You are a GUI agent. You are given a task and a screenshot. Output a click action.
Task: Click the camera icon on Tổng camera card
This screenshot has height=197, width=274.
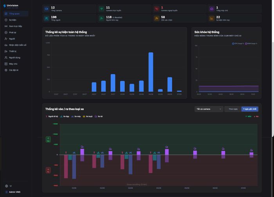[47, 9]
